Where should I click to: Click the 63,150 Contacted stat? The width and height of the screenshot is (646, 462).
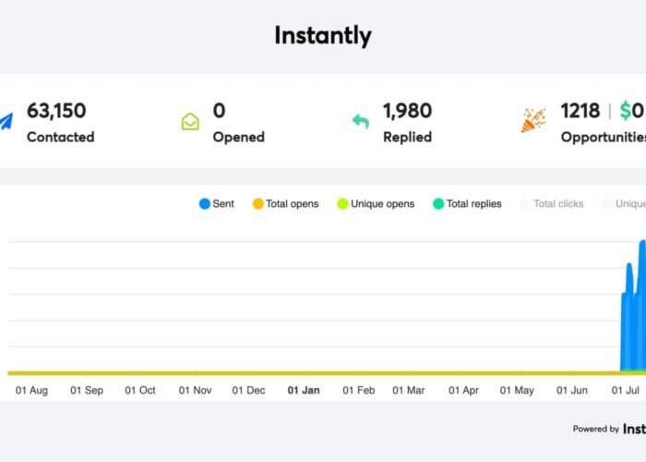point(56,111)
